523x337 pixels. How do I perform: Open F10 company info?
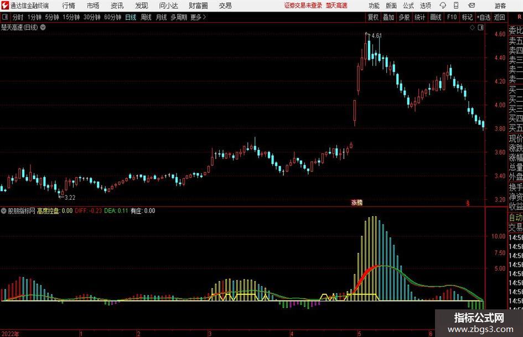[x=452, y=17]
